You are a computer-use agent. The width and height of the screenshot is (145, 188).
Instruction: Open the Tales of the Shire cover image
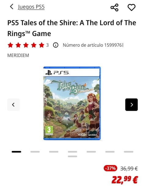[72, 103]
